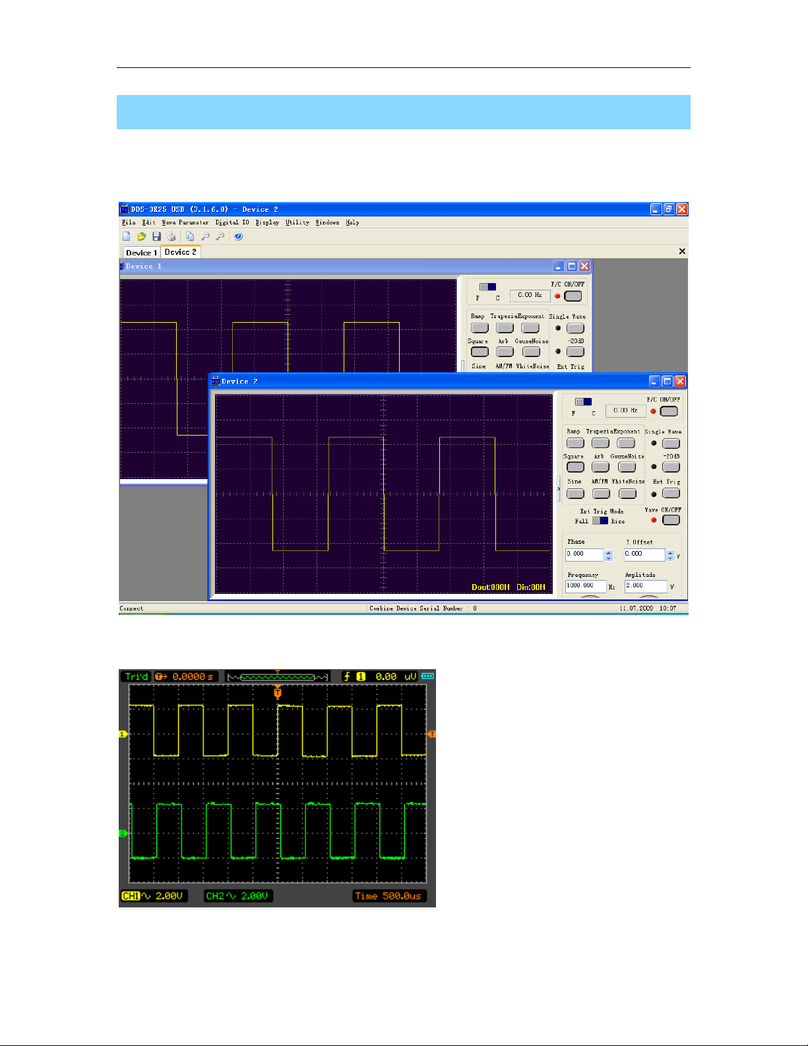Select AM/FM waveform in Device 2 window
808x1046 pixels.
pos(601,494)
